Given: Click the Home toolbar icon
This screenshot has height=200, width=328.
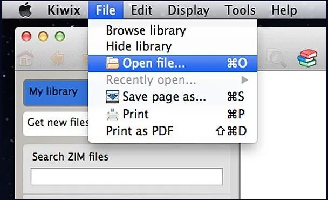Looking at the screenshot, I should pos(26,58).
